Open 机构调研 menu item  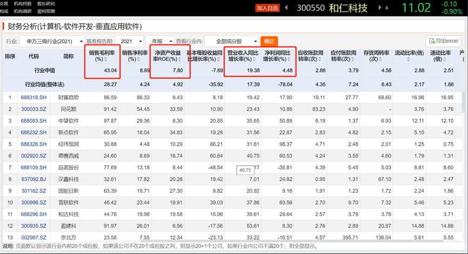coord(23,11)
